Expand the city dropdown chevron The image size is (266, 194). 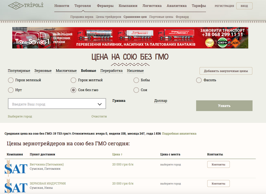(x=99, y=104)
